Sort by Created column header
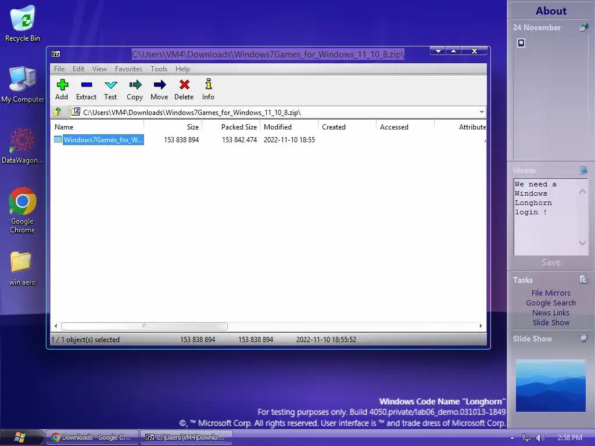This screenshot has height=446, width=595. [x=347, y=127]
